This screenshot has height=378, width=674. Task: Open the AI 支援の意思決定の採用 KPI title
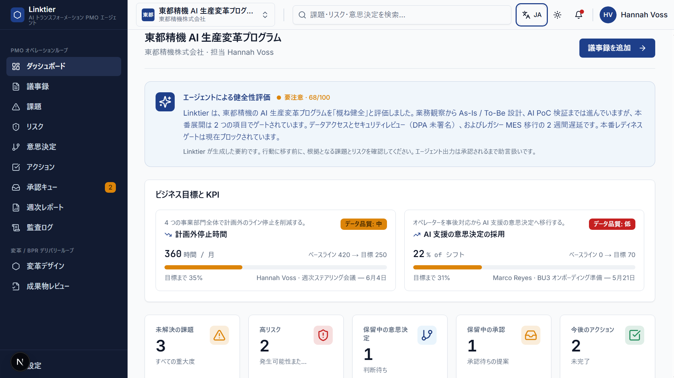click(464, 234)
